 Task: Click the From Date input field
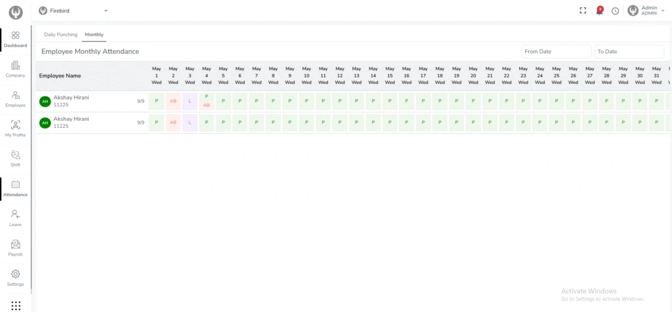coord(556,51)
